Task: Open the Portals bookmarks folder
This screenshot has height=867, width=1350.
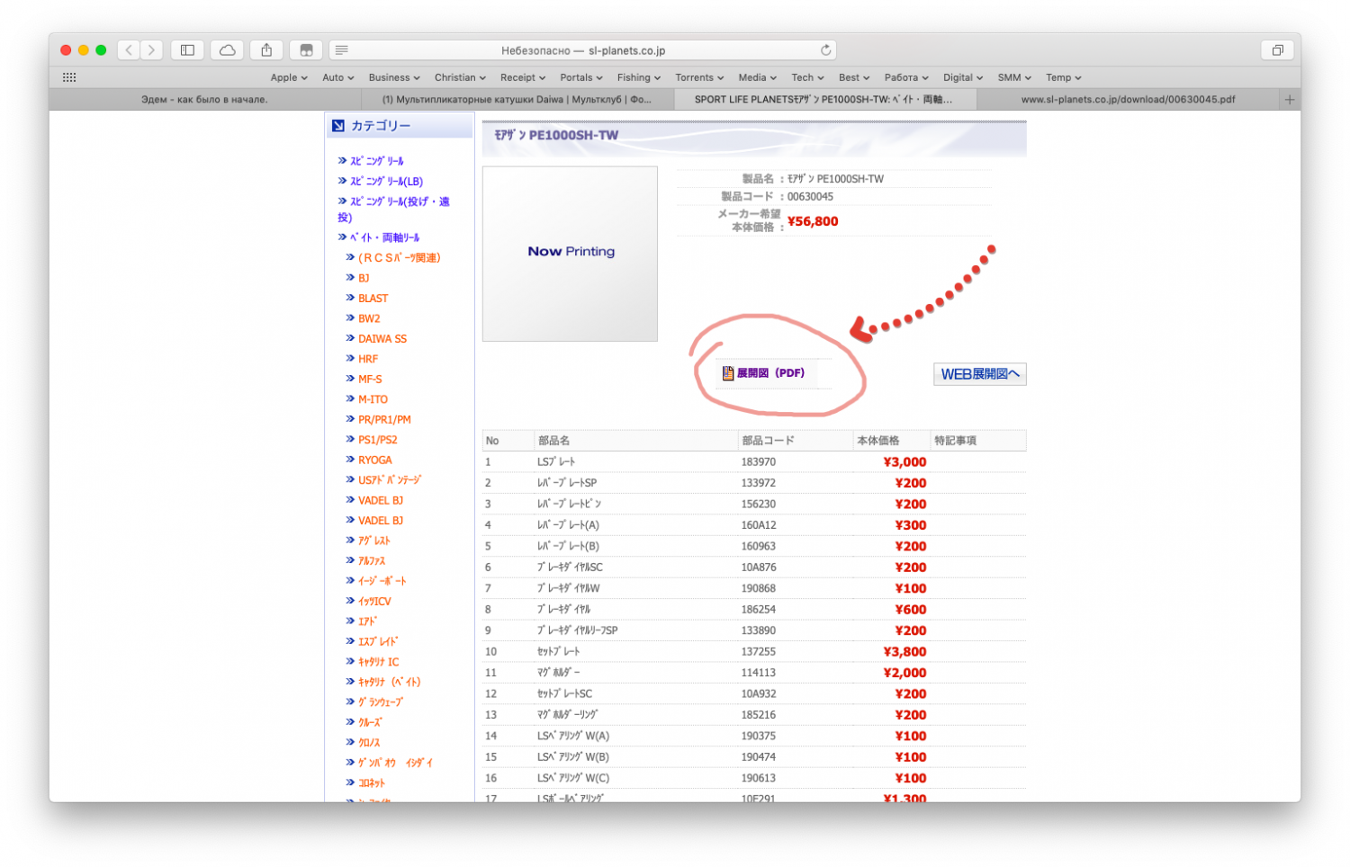Action: pyautogui.click(x=581, y=77)
